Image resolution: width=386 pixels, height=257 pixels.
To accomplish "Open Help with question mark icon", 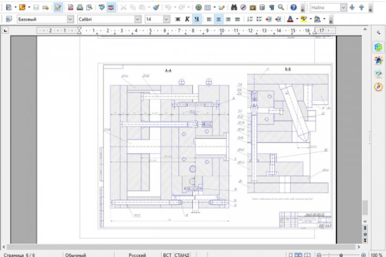I will pos(293,7).
